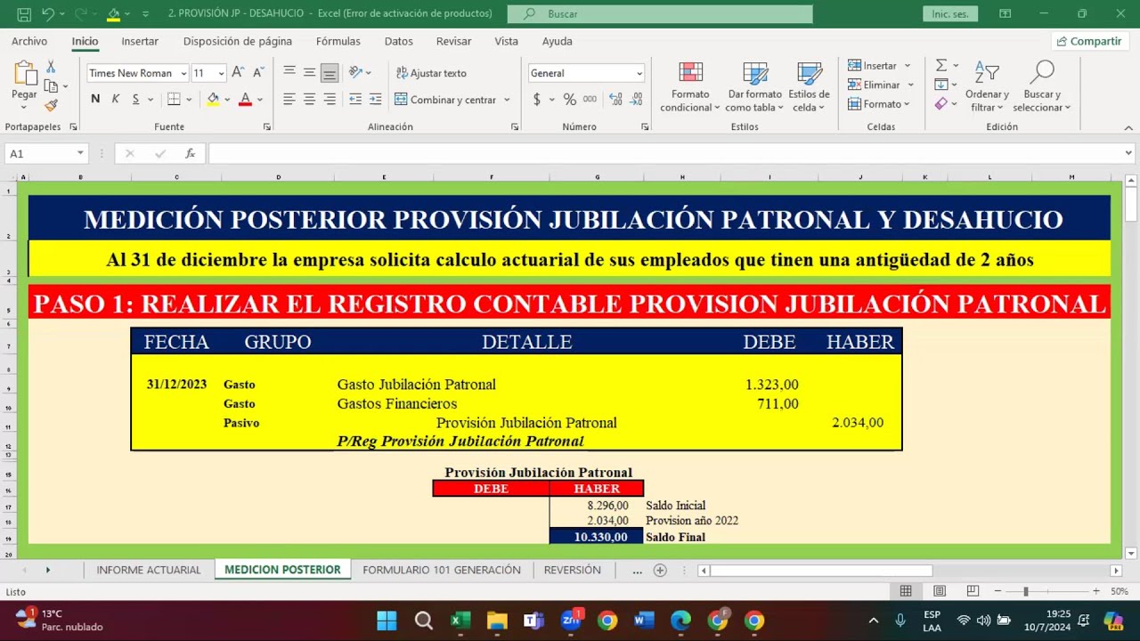Increase font size with large A icon

tap(238, 73)
